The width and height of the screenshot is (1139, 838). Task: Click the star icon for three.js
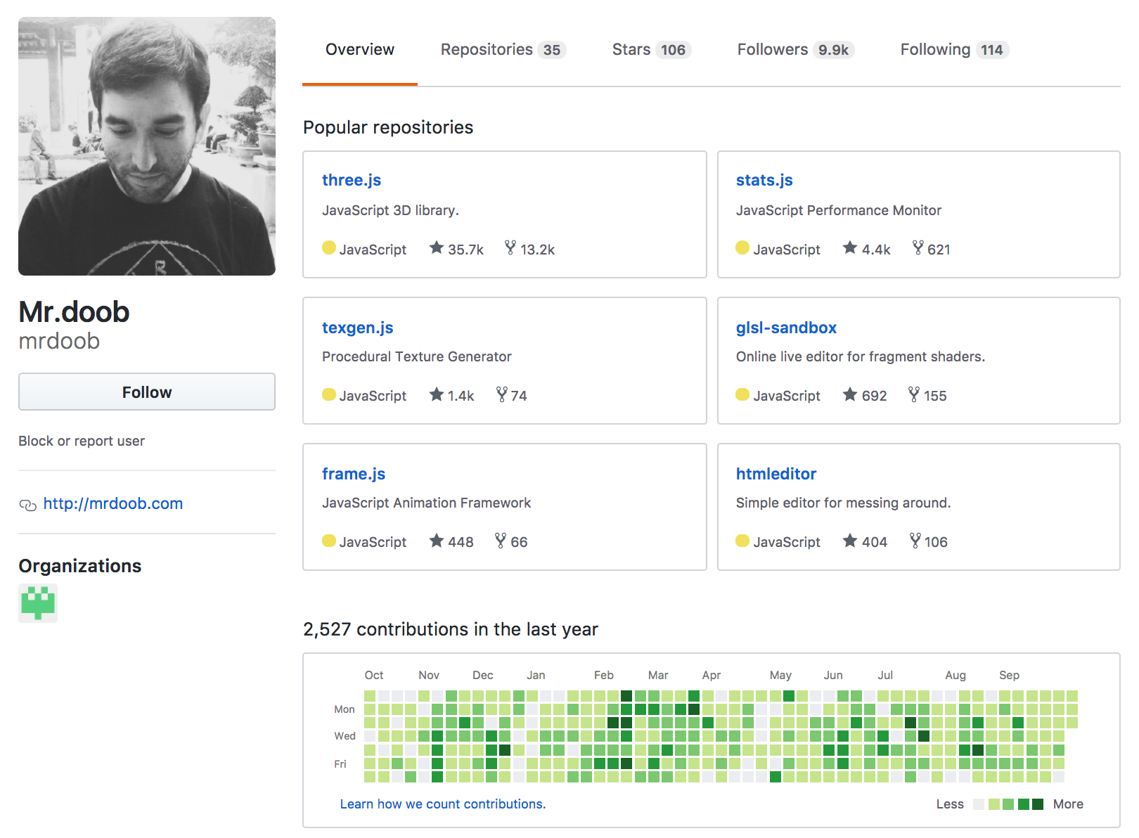pos(437,247)
